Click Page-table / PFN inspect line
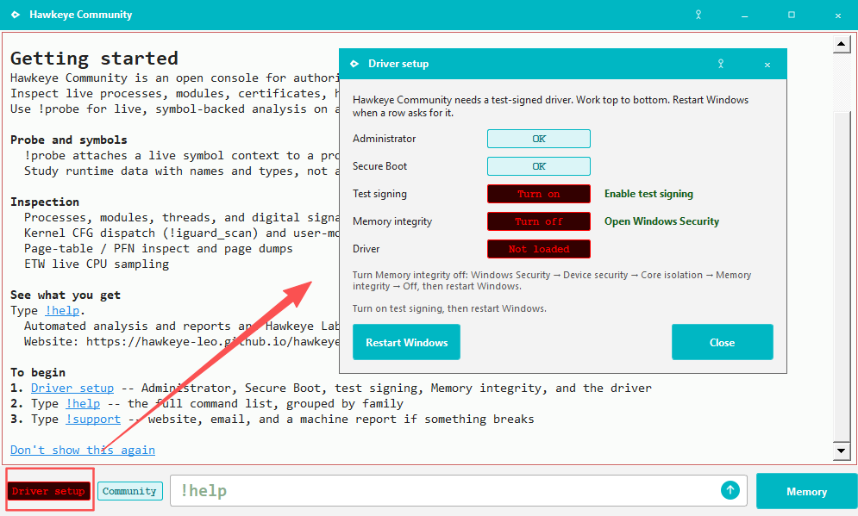The width and height of the screenshot is (858, 516). tap(158, 249)
